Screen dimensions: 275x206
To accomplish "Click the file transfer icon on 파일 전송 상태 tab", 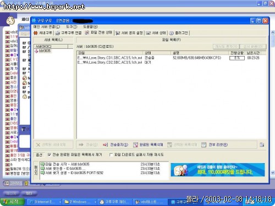I will [87, 32].
